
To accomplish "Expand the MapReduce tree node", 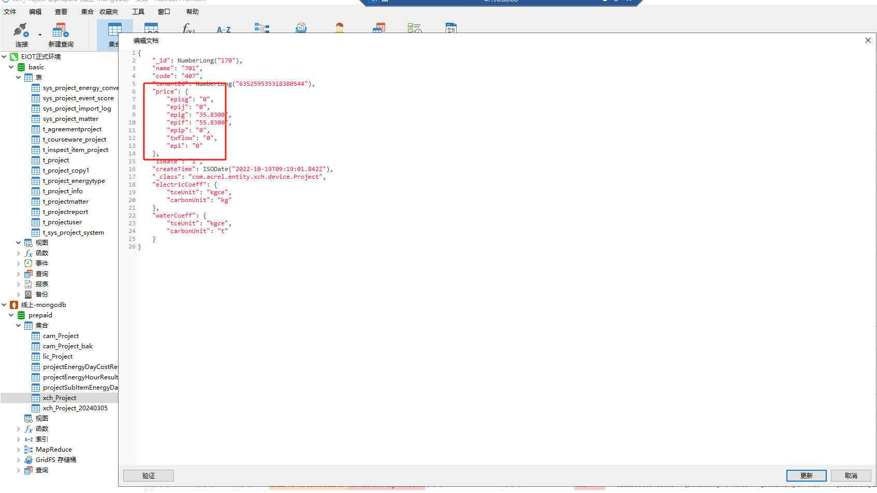I will pos(18,450).
